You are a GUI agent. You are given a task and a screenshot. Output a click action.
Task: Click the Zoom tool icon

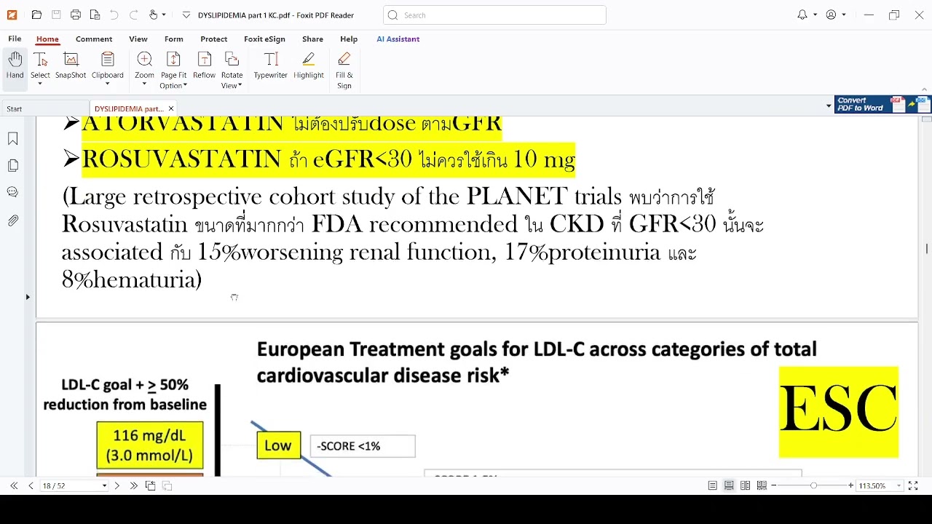coord(144,60)
